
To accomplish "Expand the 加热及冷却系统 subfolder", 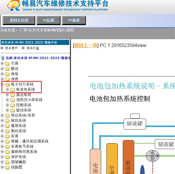I will 7,100.
